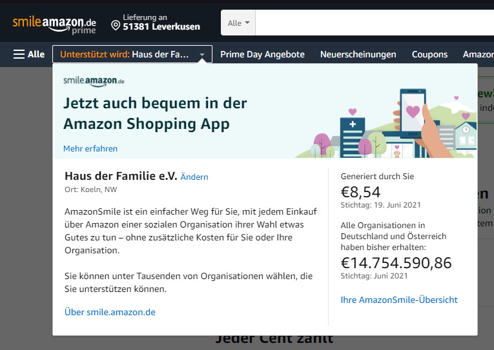Click the Haus der Familie e.V. heading

click(121, 176)
